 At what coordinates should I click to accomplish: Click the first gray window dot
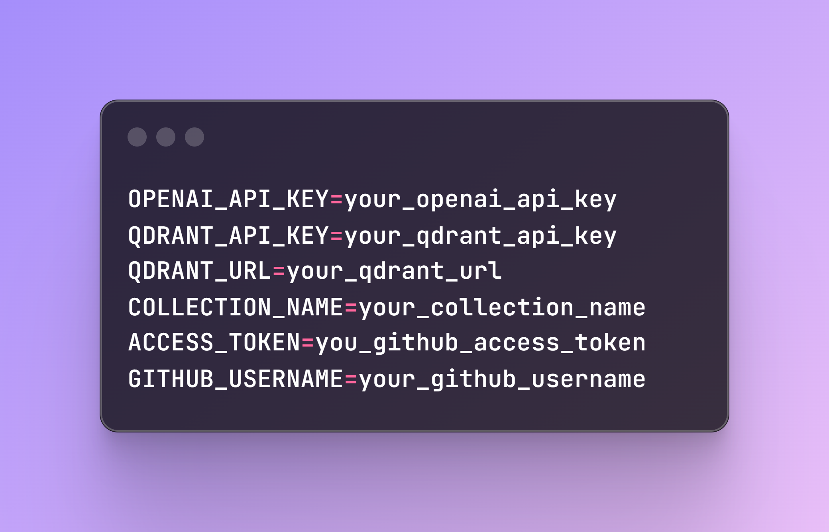coord(137,137)
